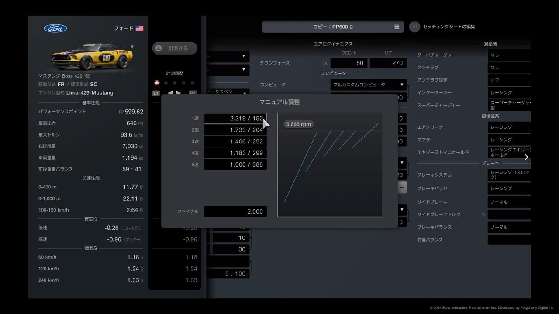Click the 0-400 m time 11.77
Screen dimensions: 559x314
pyautogui.click(x=130, y=187)
